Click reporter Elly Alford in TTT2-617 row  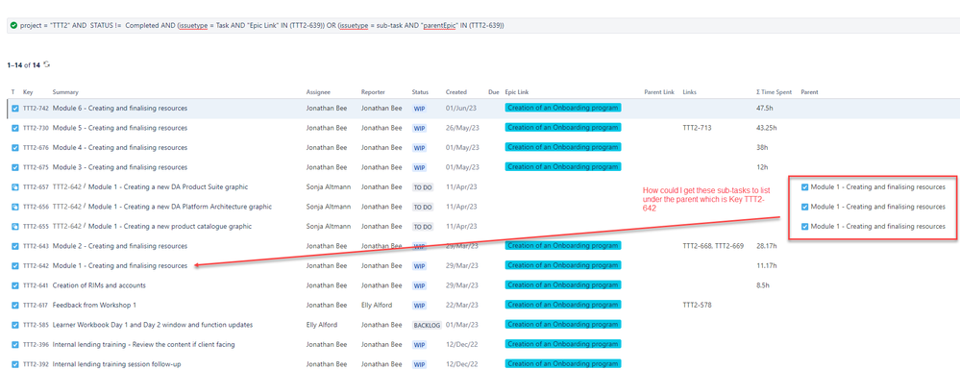point(377,305)
